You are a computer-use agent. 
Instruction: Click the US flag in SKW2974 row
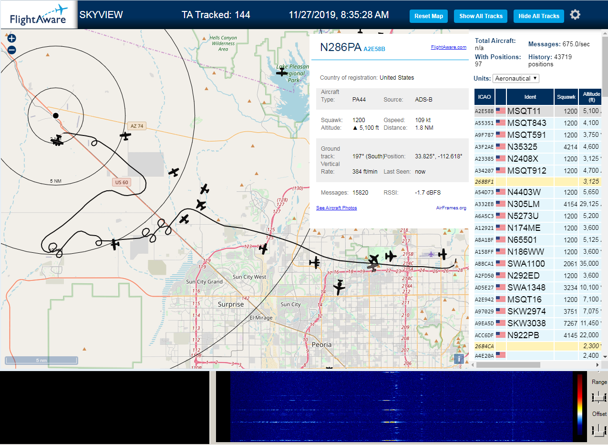pyautogui.click(x=501, y=311)
